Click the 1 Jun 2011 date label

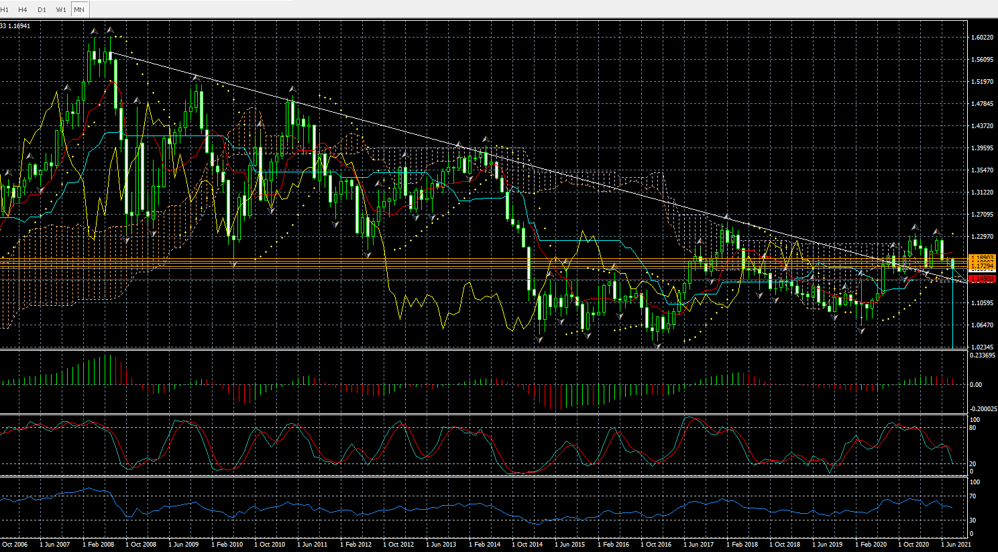pos(313,545)
